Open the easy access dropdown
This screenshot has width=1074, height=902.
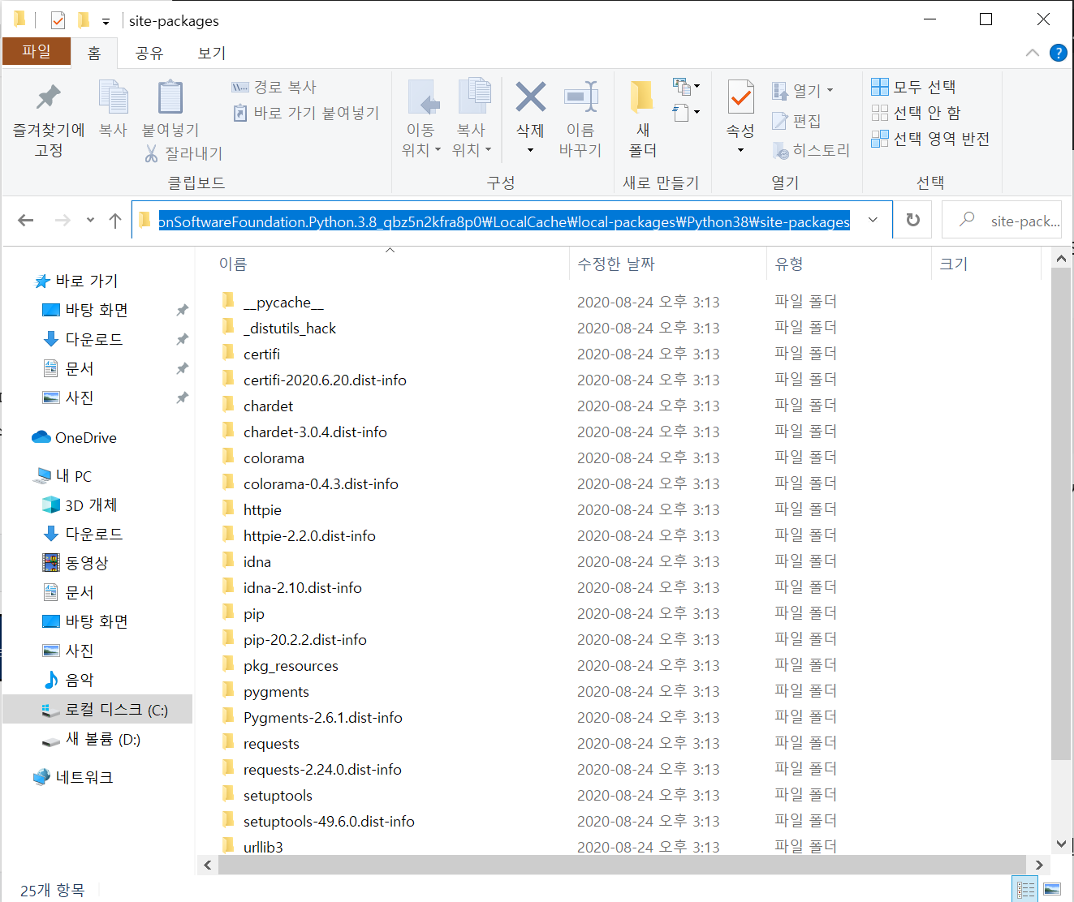pos(686,112)
